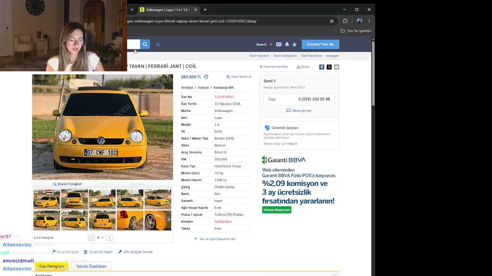Image resolution: width=492 pixels, height=276 pixels.
Task: Click the address bar URL field
Action: [x=227, y=21]
